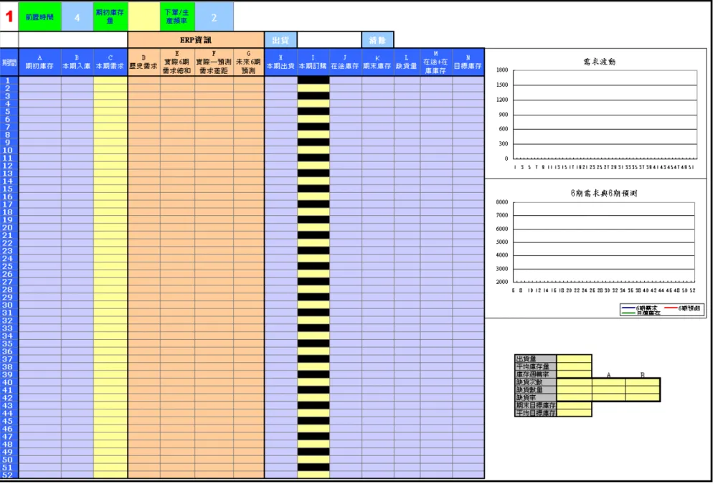The width and height of the screenshot is (718, 484).
Task: Click column K 期末庫存 header
Action: tap(378, 62)
